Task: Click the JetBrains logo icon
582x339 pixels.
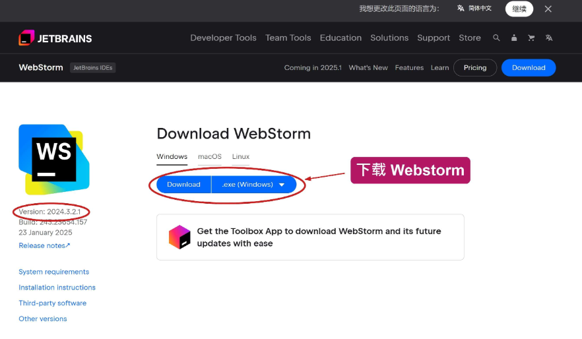Action: (26, 38)
